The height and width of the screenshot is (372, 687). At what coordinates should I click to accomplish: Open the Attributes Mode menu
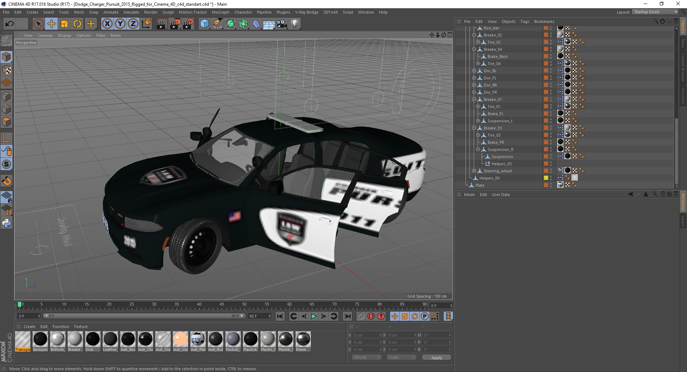click(469, 195)
